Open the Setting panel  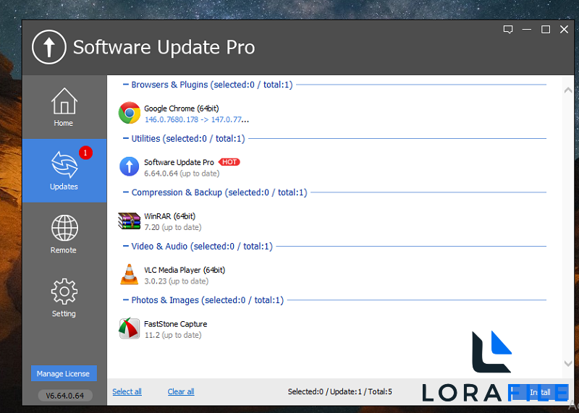(x=64, y=297)
